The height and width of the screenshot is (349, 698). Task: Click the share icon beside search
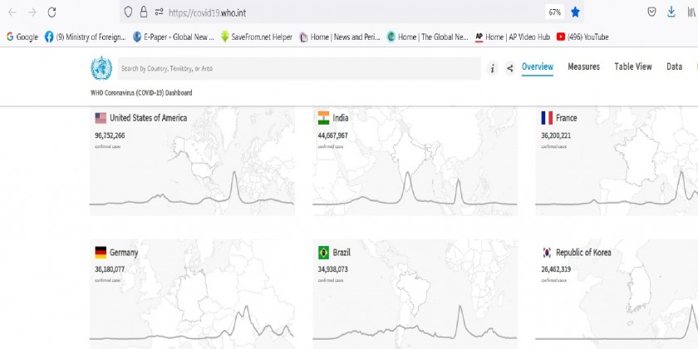[509, 68]
